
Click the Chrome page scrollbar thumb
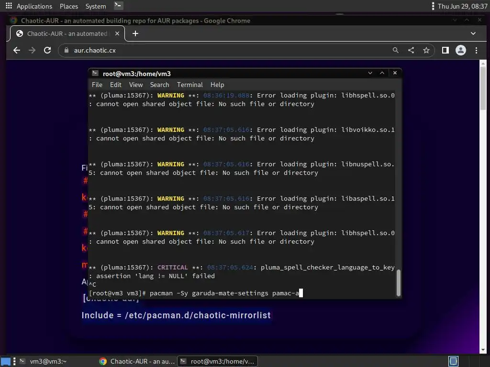point(483,88)
